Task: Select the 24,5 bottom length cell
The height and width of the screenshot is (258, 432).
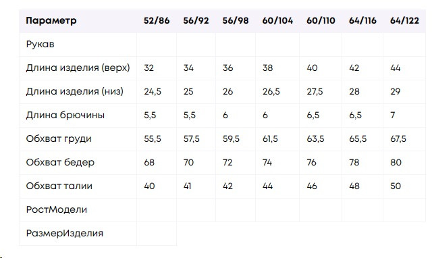Action: pos(153,91)
